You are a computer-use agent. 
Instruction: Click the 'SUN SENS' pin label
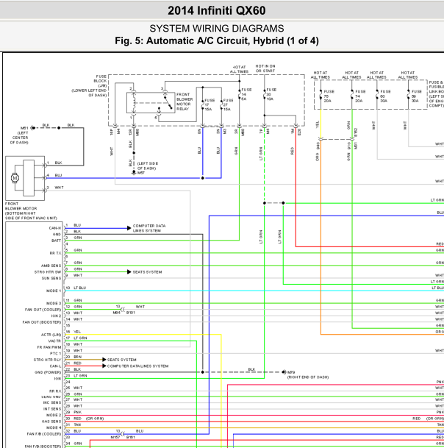coord(51,278)
